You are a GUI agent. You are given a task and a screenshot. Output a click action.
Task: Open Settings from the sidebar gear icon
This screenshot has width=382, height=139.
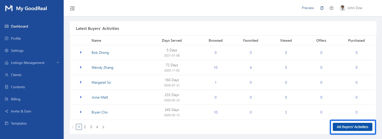tap(7, 51)
